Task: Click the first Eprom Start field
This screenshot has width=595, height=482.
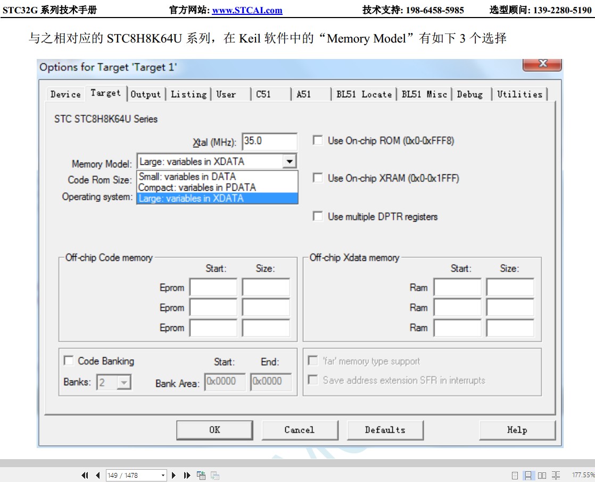Action: tap(213, 287)
